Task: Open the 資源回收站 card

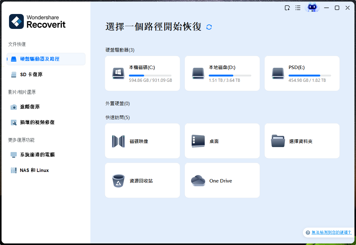Action: point(142,180)
